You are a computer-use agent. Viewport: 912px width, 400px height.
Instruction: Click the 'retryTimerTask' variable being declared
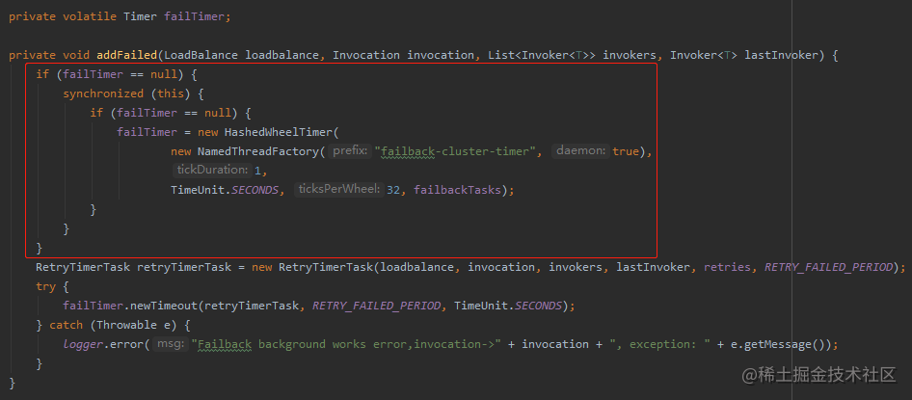184,267
